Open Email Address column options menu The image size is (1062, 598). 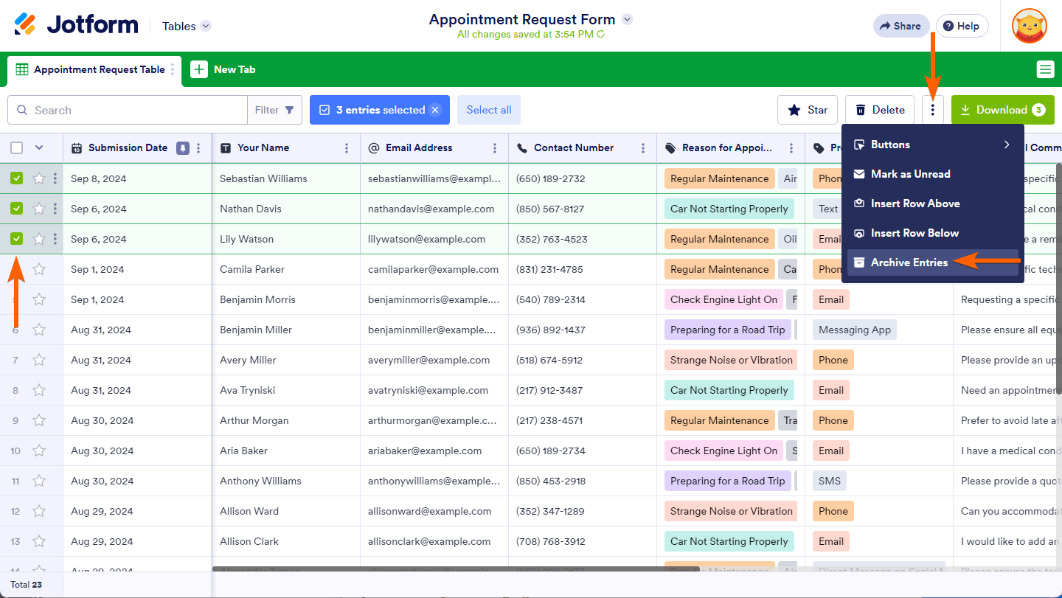(495, 147)
